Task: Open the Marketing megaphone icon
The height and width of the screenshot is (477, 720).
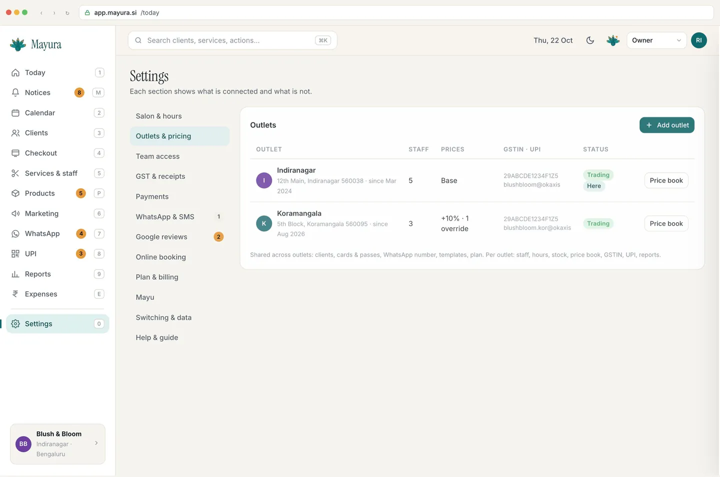Action: pos(15,213)
